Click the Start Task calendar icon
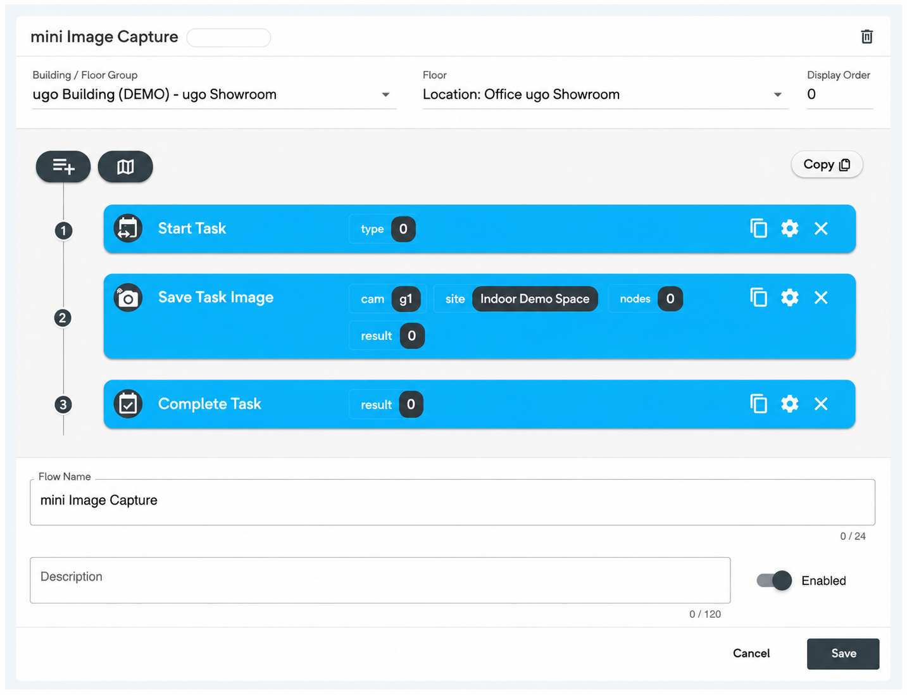Screen dimensions: 907x695 (x=128, y=229)
